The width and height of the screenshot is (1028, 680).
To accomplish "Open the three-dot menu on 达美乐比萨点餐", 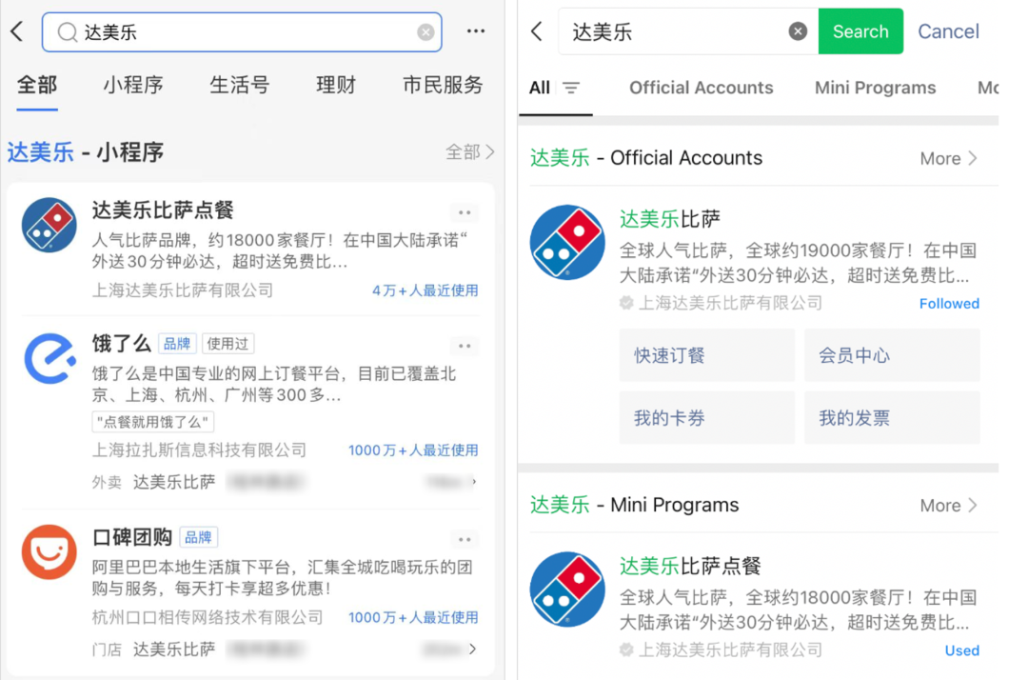I will (465, 211).
